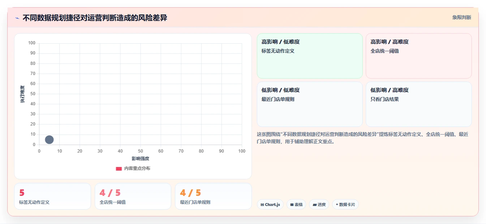Click the bar icon in the 进度 chip
The height and width of the screenshot is (224, 486).
point(315,205)
